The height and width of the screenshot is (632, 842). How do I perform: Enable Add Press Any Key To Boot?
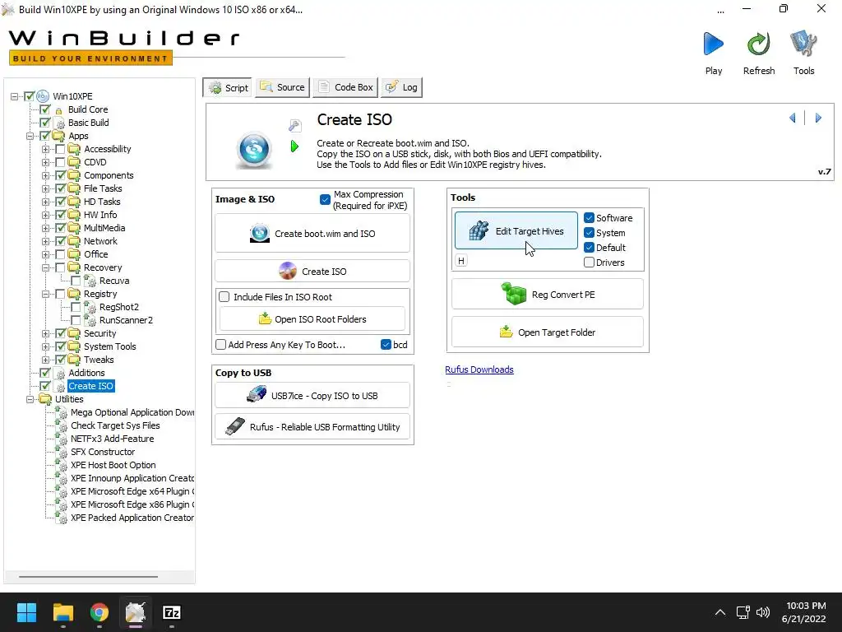click(220, 345)
